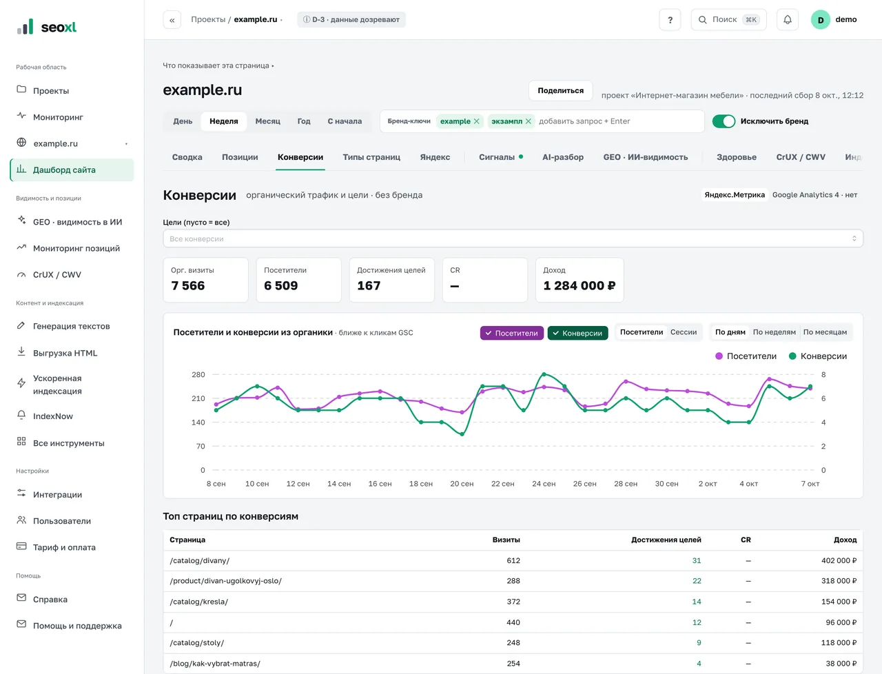Open Интеграции sliders icon

point(21,493)
